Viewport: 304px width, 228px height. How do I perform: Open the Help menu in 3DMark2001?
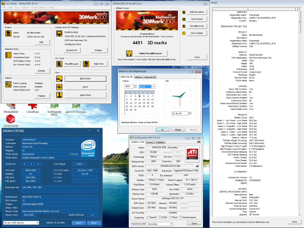tap(52, 8)
